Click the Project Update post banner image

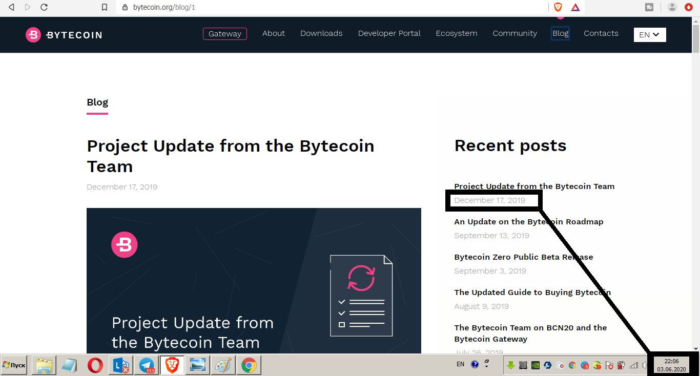tap(254, 281)
